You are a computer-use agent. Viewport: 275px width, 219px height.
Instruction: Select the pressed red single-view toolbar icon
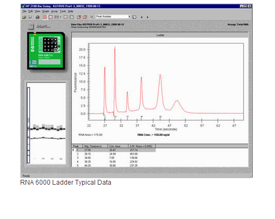tap(45, 17)
